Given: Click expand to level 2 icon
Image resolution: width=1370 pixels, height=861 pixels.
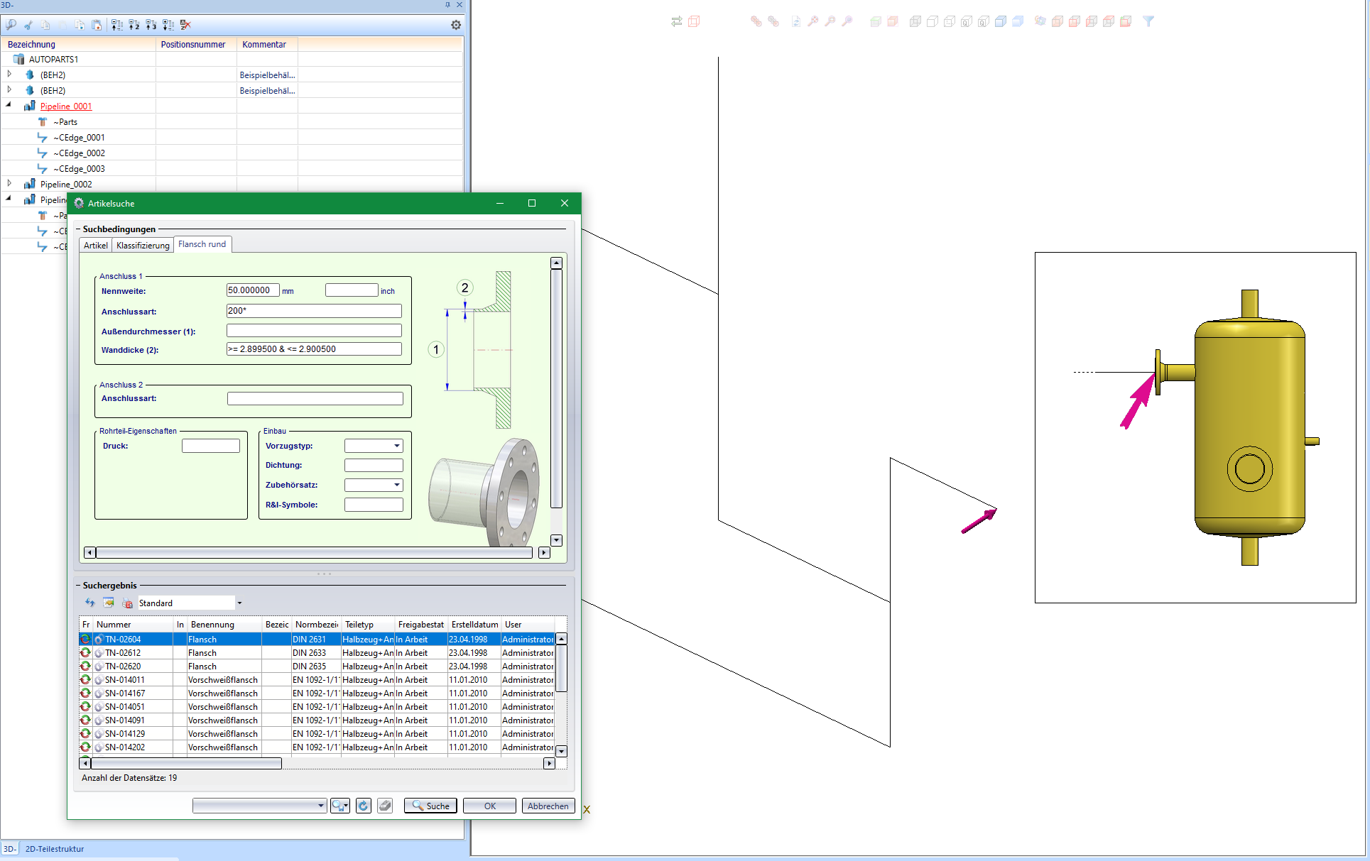Looking at the screenshot, I should (x=134, y=25).
